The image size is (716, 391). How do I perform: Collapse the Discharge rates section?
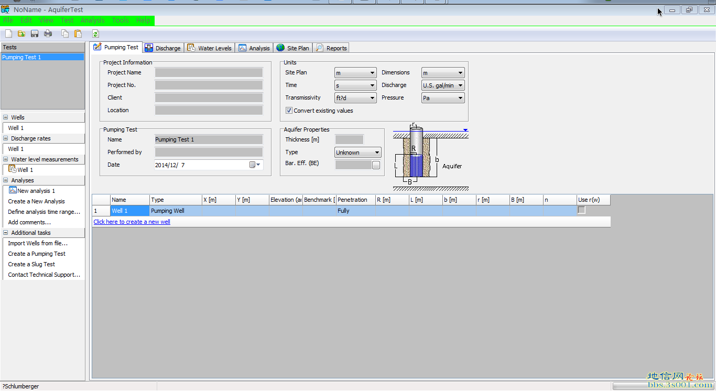coord(6,138)
